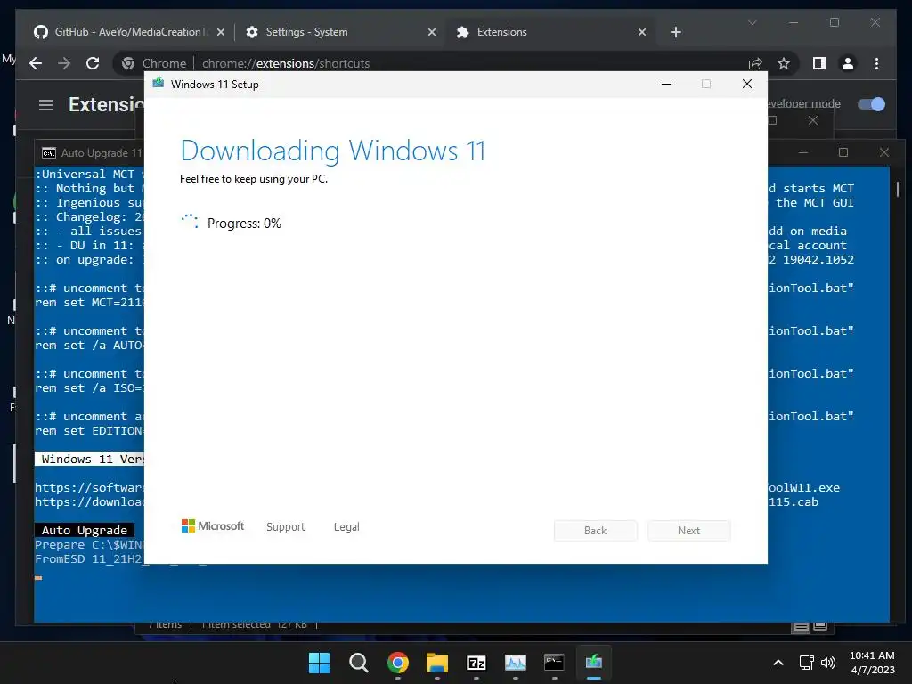
Task: Open a new Chrome tab
Action: tap(675, 32)
